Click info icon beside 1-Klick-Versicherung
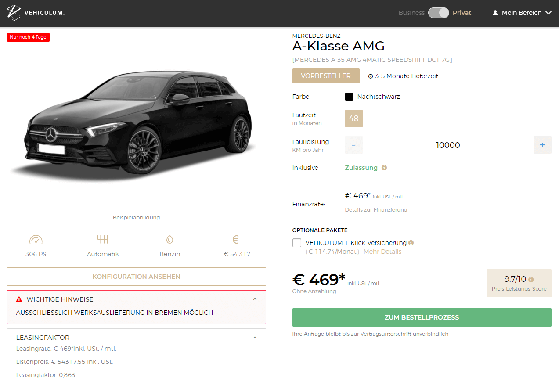This screenshot has width=559, height=392. (411, 243)
